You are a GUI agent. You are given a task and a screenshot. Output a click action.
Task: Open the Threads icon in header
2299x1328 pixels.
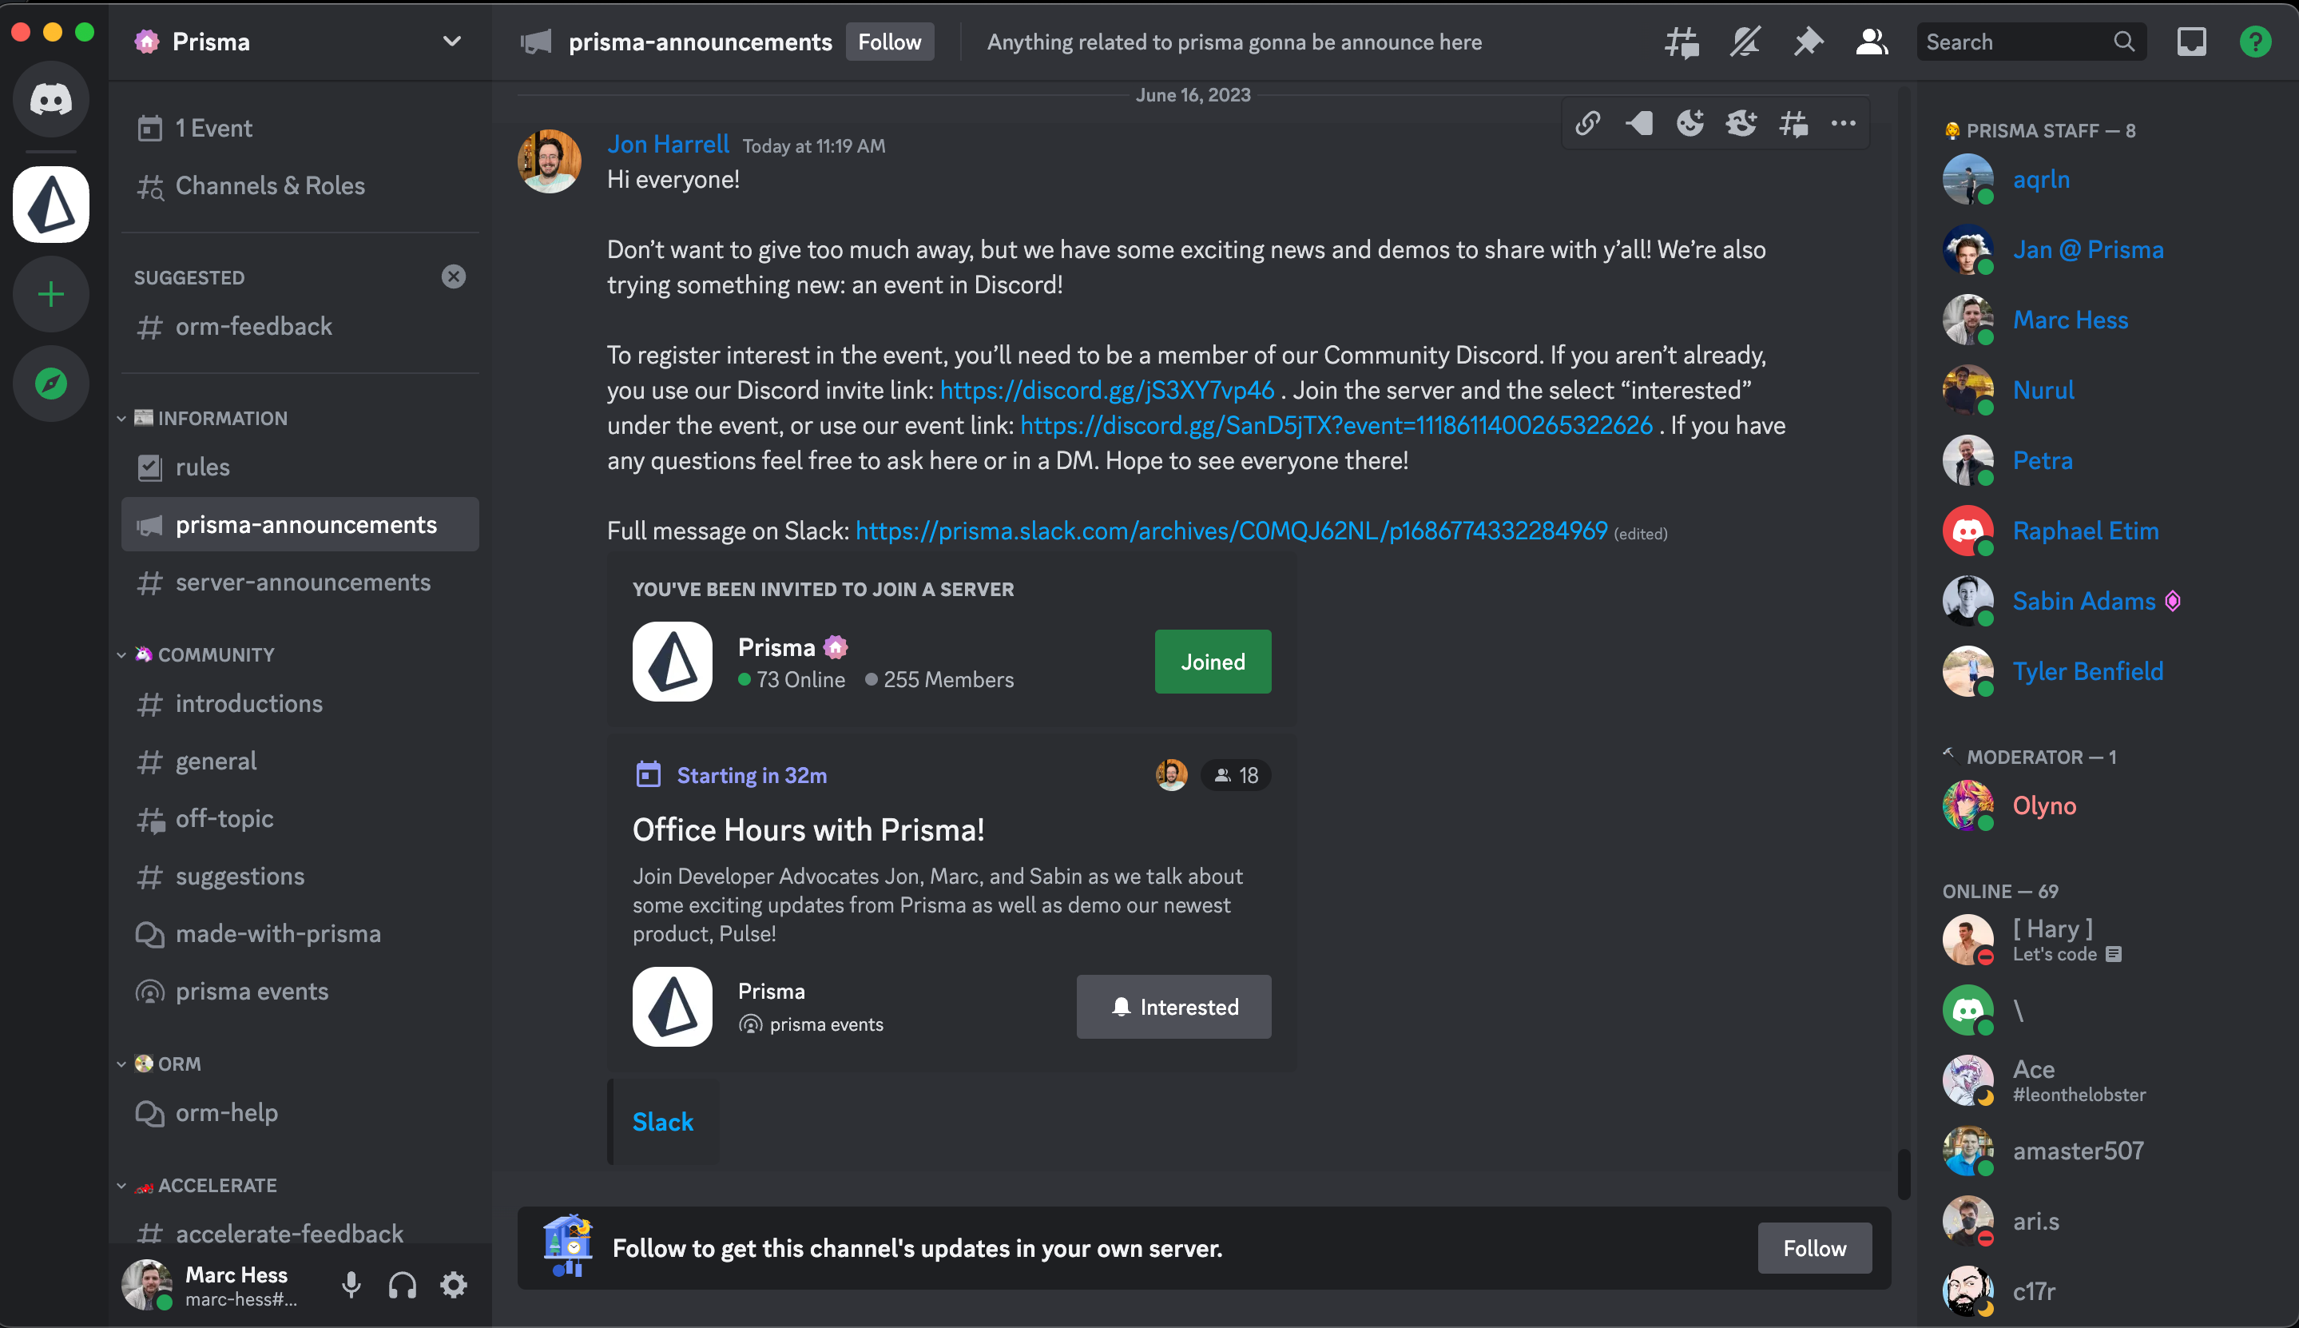1682,42
